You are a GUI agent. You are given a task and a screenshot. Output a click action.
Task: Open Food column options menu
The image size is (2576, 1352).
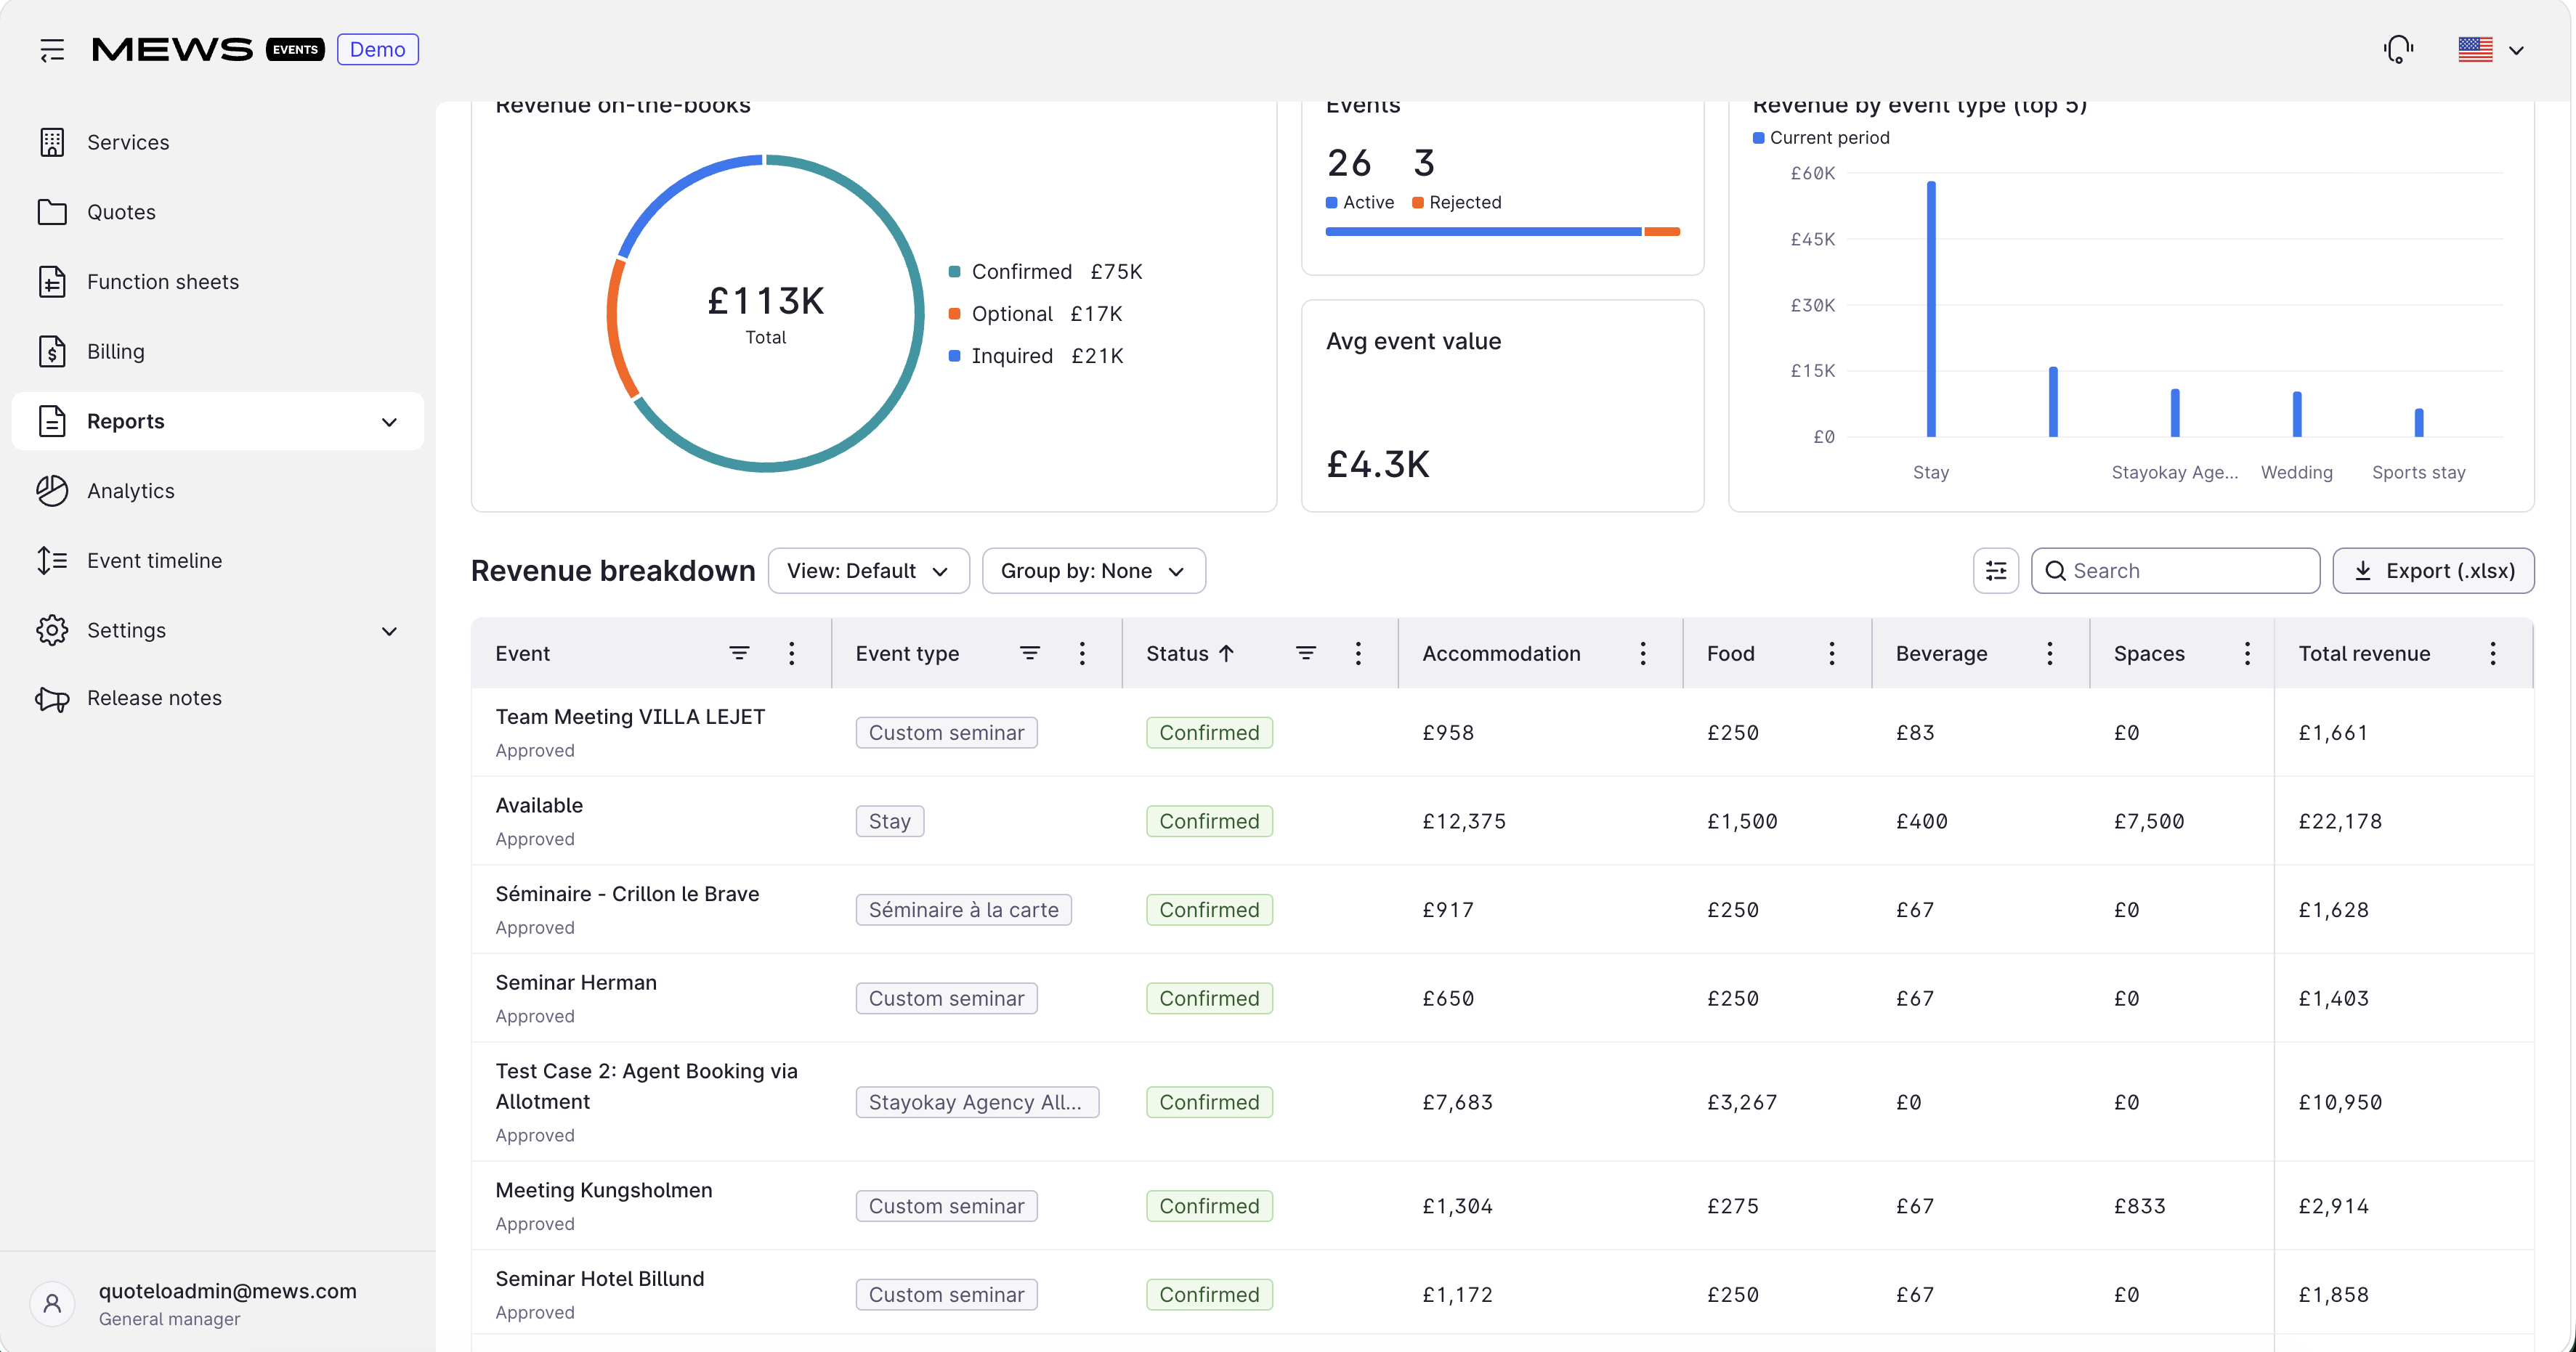1831,653
